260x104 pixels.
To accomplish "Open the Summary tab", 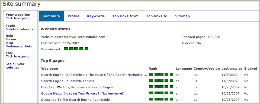I will pyautogui.click(x=51, y=16).
